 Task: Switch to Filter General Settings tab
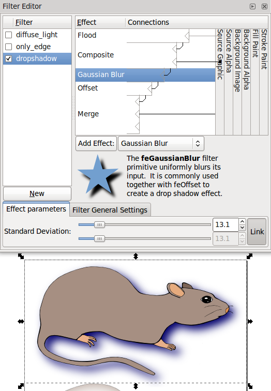point(110,210)
